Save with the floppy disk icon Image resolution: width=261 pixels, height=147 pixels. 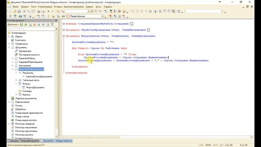pyautogui.click(x=19, y=11)
